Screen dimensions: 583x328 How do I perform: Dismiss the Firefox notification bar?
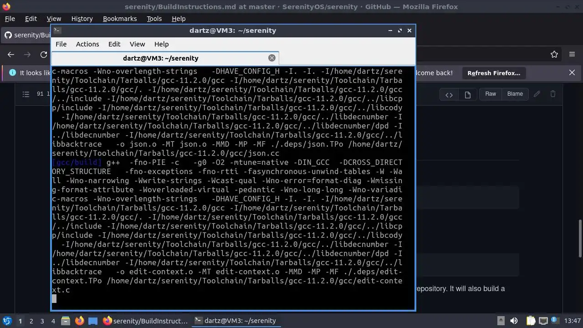(x=572, y=73)
